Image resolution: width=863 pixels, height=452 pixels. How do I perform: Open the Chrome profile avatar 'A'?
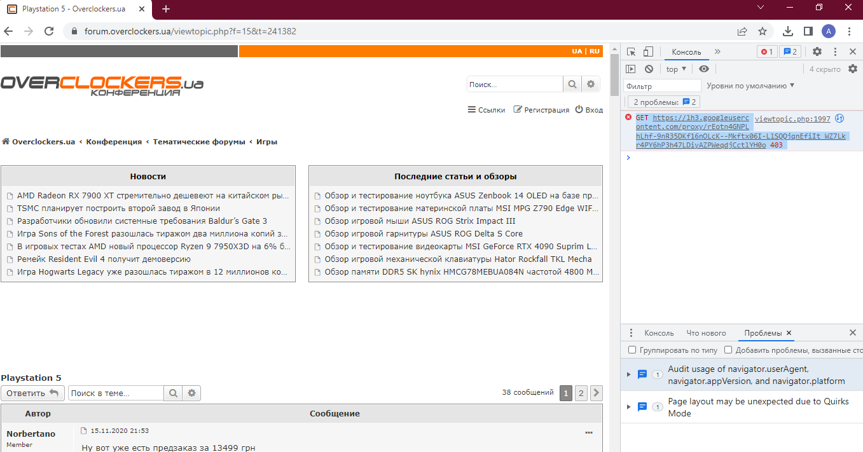coord(828,31)
